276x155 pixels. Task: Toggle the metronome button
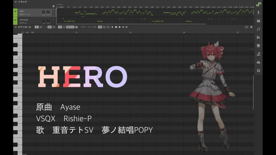click(108, 27)
